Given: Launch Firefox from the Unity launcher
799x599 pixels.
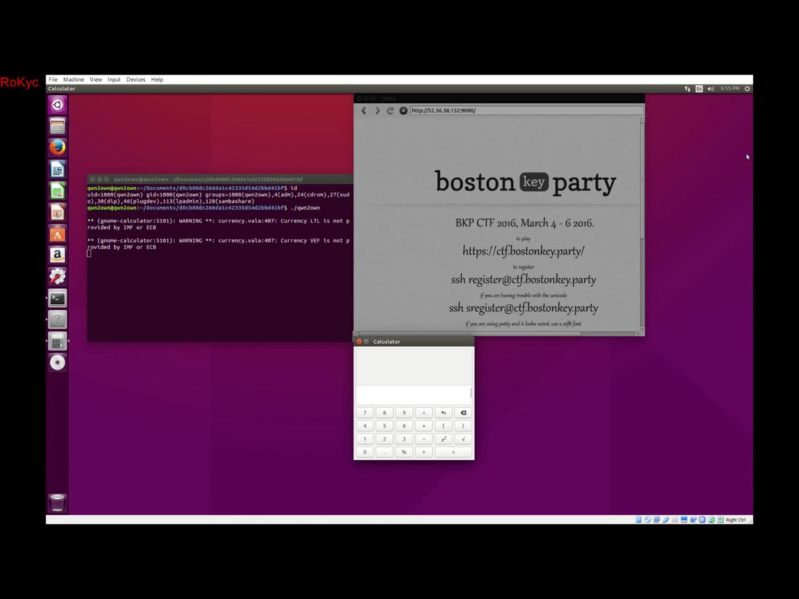Looking at the screenshot, I should click(57, 147).
